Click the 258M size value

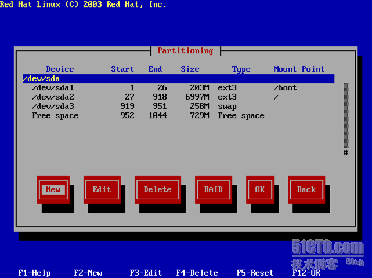200,107
